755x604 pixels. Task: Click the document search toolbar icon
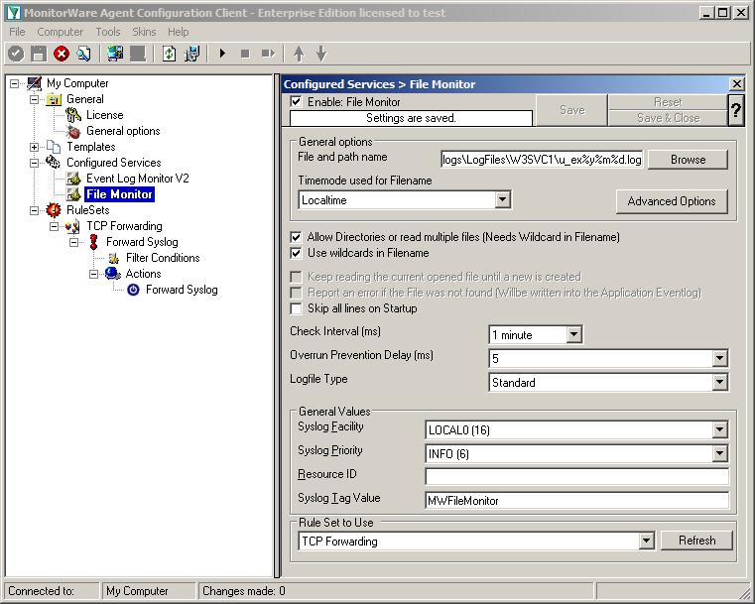click(x=83, y=54)
